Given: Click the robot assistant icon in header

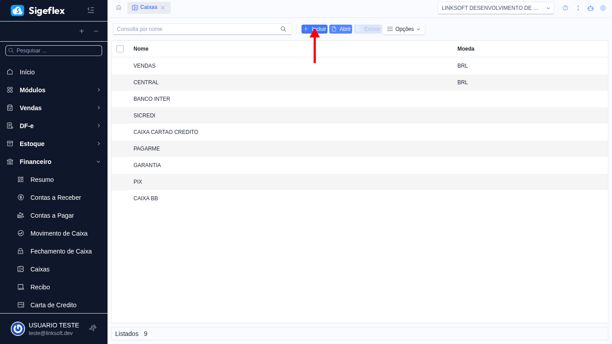Looking at the screenshot, I should pyautogui.click(x=590, y=8).
